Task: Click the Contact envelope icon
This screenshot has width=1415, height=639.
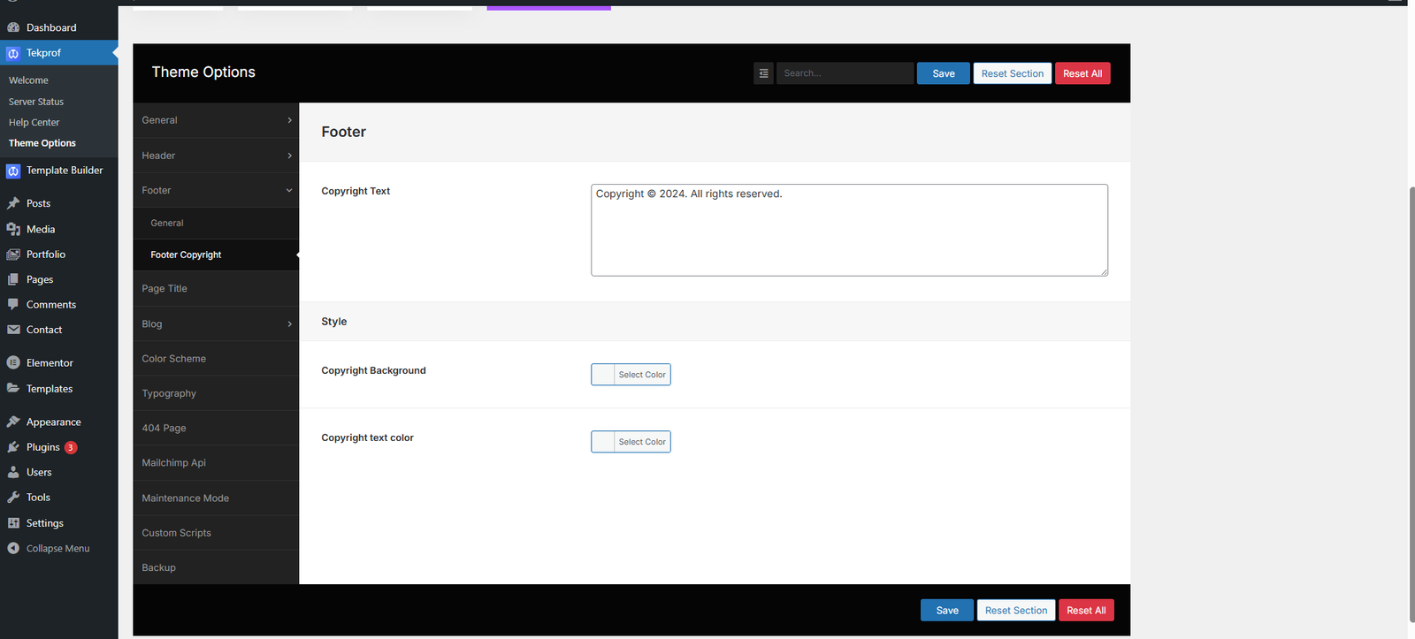Action: [x=13, y=330]
